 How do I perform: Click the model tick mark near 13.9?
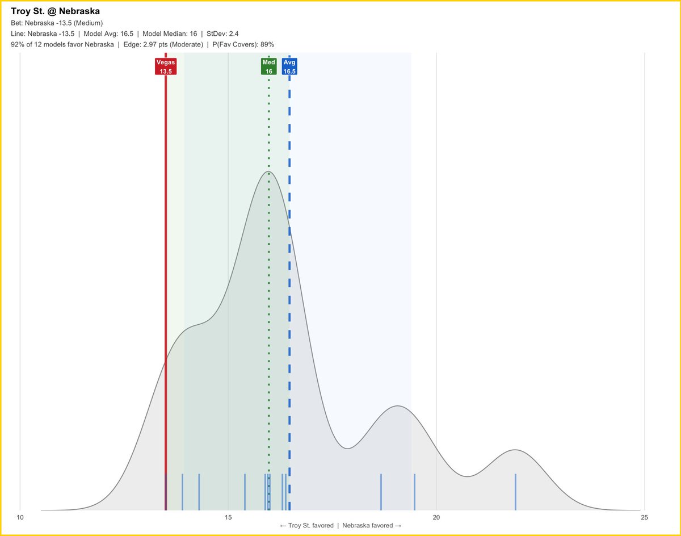click(182, 492)
